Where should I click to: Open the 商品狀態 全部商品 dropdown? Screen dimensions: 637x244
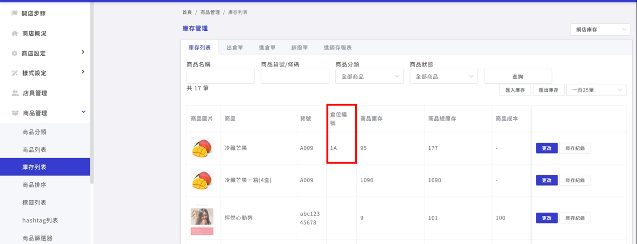[443, 76]
